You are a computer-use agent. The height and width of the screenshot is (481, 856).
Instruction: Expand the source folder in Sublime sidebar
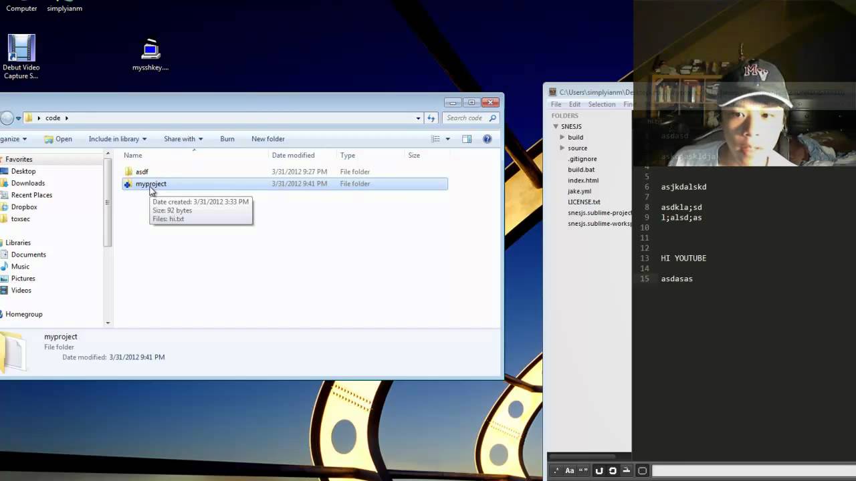pyautogui.click(x=562, y=148)
